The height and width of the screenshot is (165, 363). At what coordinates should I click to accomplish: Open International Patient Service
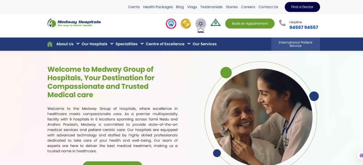pyautogui.click(x=296, y=44)
